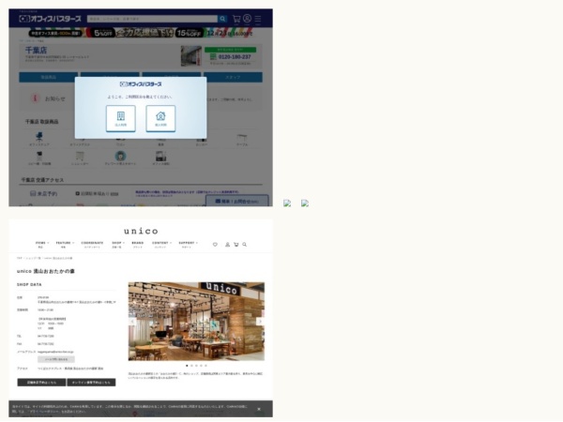Open the privacy policy link in cookie notice
The width and height of the screenshot is (563, 422).
(43, 412)
